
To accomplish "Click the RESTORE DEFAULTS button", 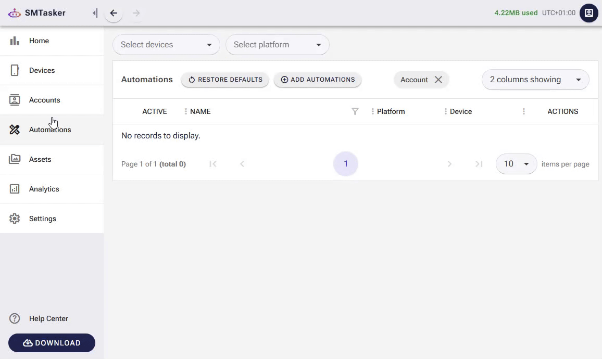I will [225, 80].
